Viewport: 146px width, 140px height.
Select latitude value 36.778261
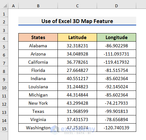pos(77,62)
